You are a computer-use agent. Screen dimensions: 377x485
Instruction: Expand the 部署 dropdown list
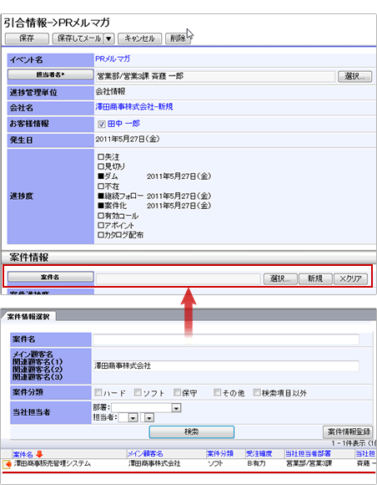click(x=176, y=408)
